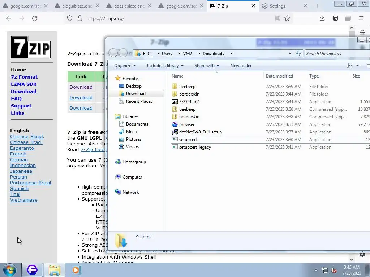This screenshot has width=370, height=277.
Task: Switch language to Japanese
Action: tap(21, 171)
